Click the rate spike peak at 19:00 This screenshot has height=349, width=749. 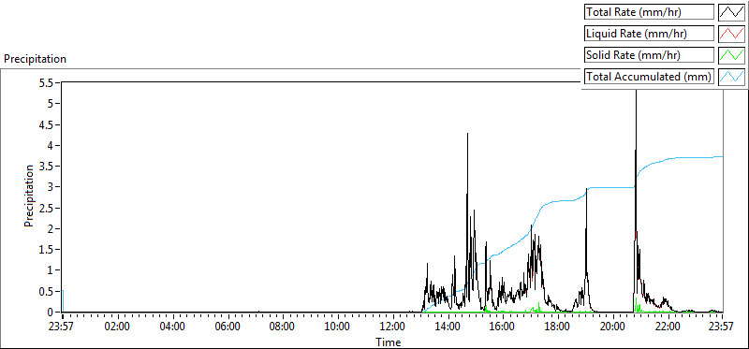click(x=586, y=190)
